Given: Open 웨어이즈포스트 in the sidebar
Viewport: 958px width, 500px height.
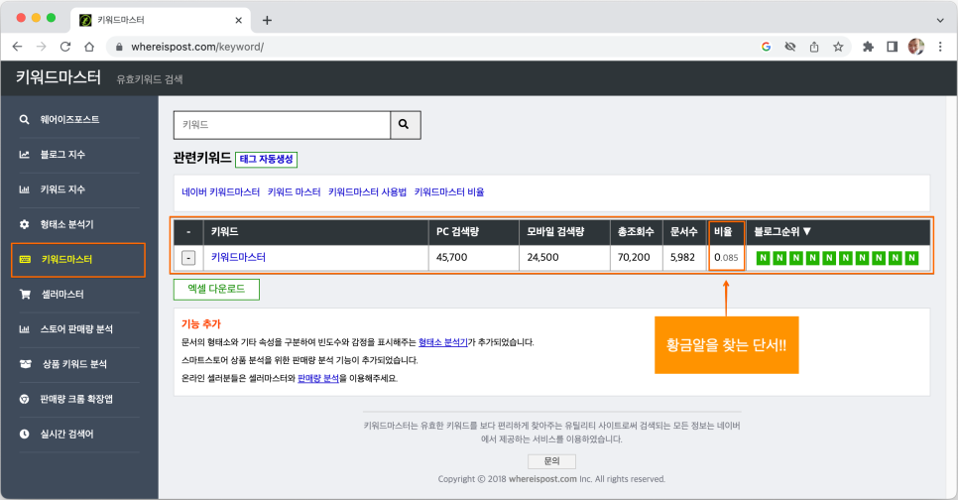Looking at the screenshot, I should pyautogui.click(x=69, y=120).
